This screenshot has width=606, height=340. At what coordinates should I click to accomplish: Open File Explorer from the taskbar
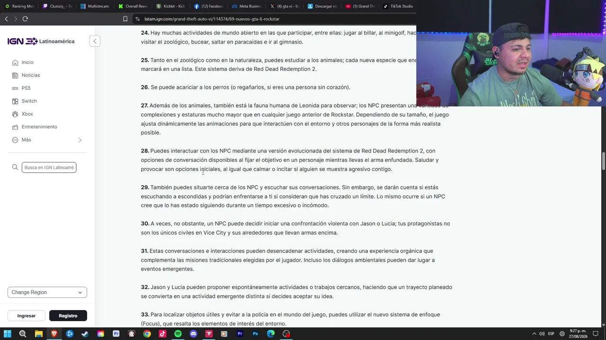pyautogui.click(x=39, y=334)
